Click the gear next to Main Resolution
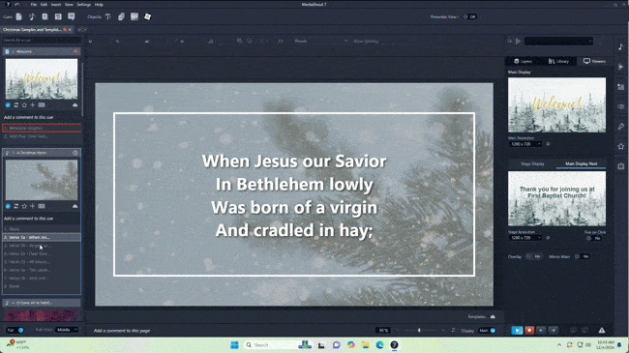Screen dimensions: 629x353 pos(548,144)
